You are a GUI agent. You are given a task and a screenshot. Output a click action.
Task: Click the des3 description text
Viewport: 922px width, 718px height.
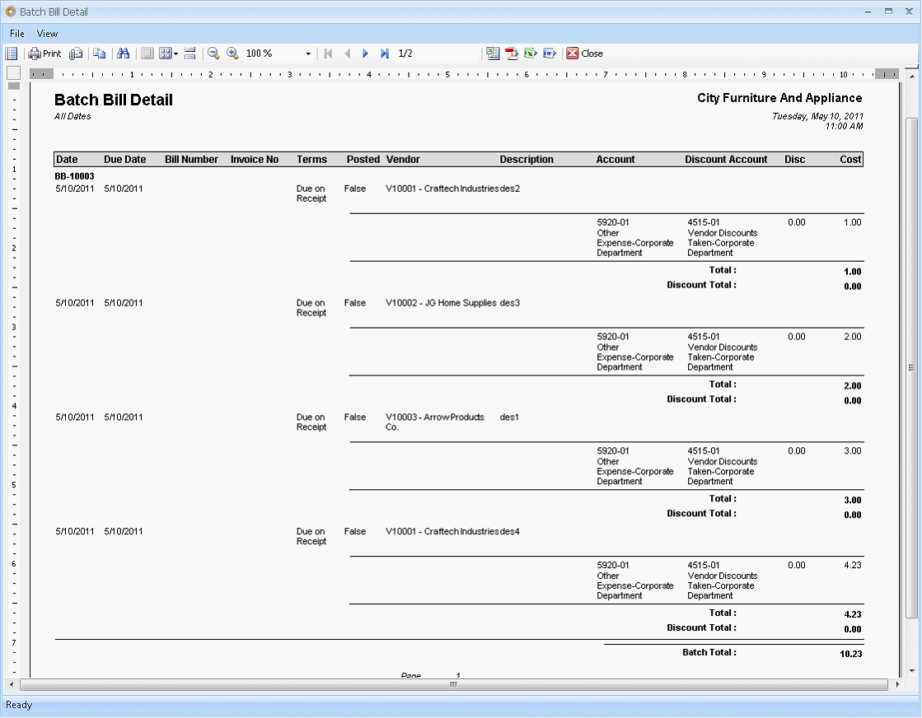point(510,303)
